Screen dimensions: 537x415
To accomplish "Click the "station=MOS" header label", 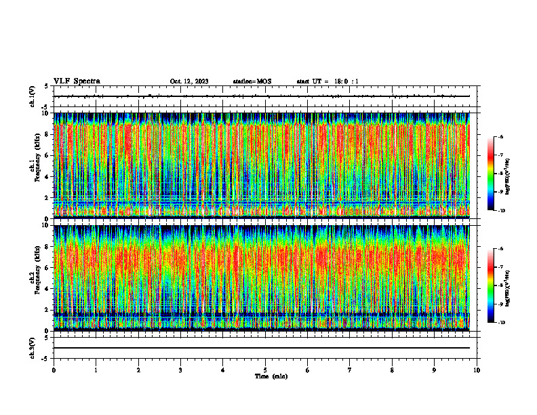I will pos(252,81).
